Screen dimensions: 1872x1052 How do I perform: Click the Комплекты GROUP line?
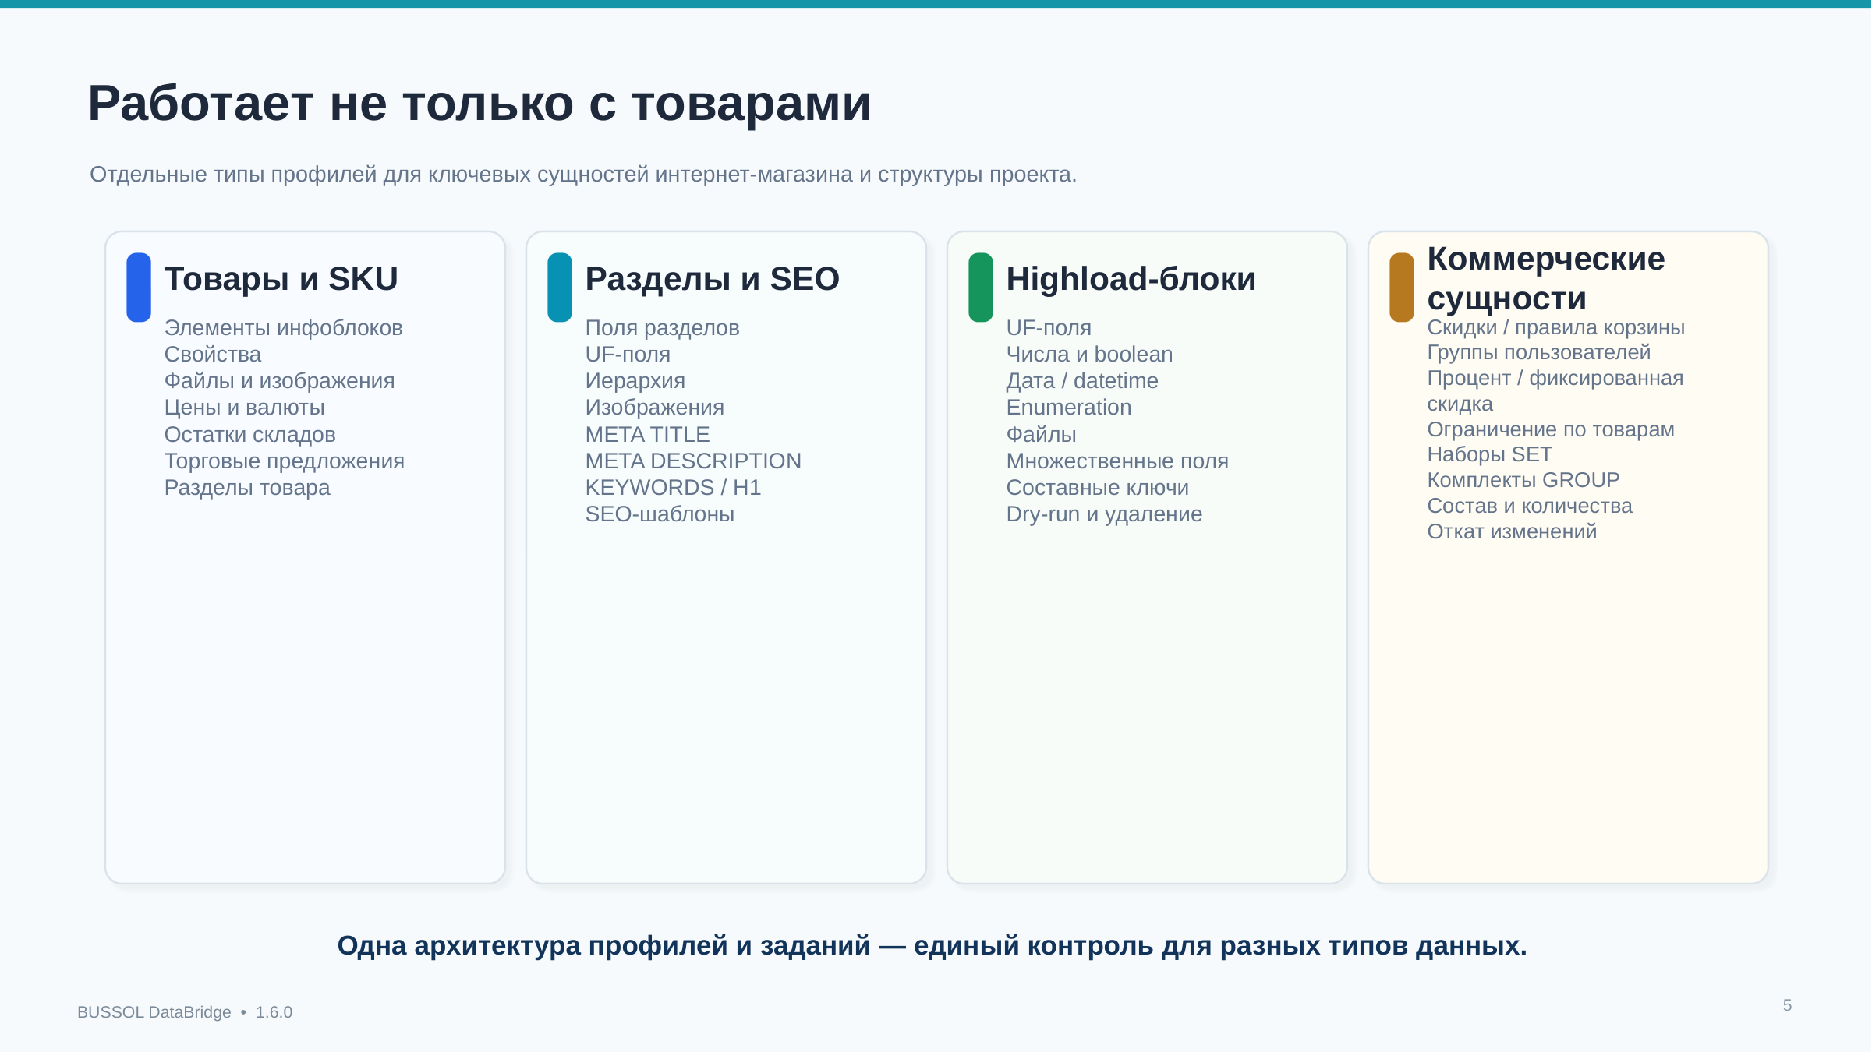pyautogui.click(x=1523, y=480)
